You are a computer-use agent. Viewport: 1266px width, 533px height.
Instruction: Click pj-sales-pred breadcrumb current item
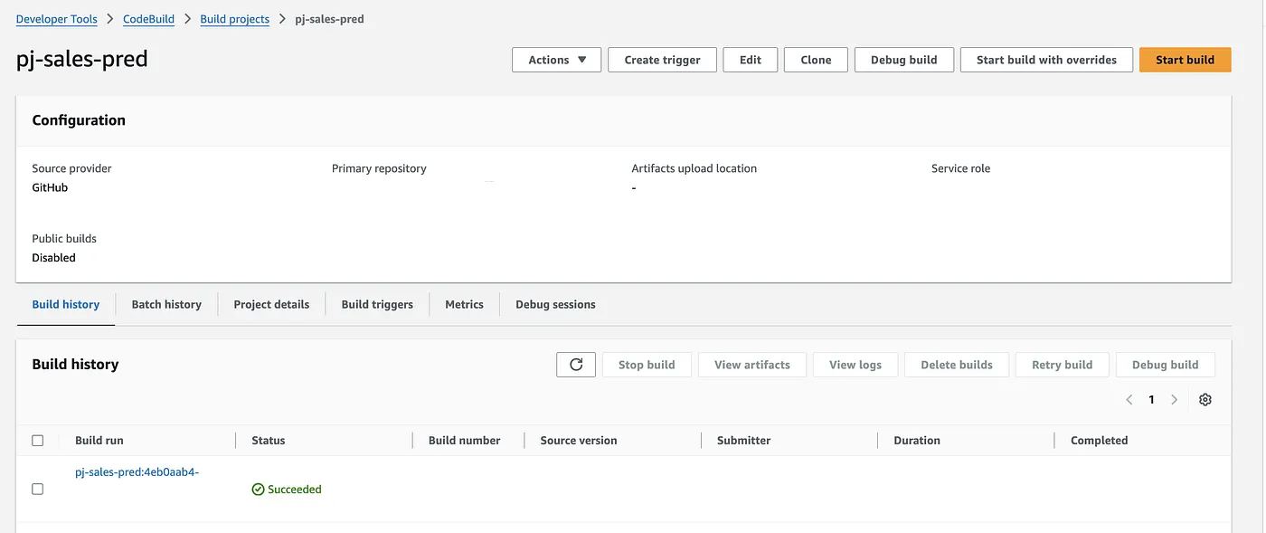point(330,19)
